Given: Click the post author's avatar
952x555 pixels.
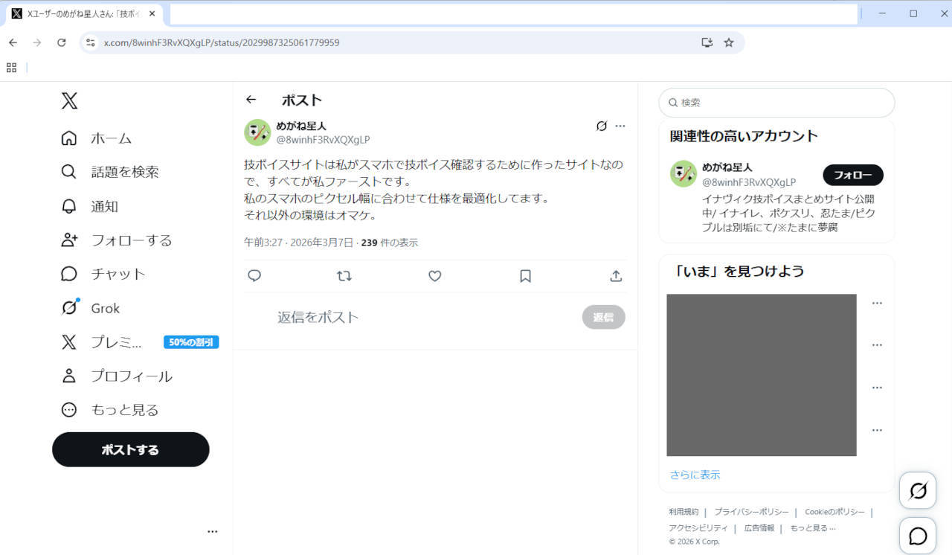Looking at the screenshot, I should coord(257,132).
